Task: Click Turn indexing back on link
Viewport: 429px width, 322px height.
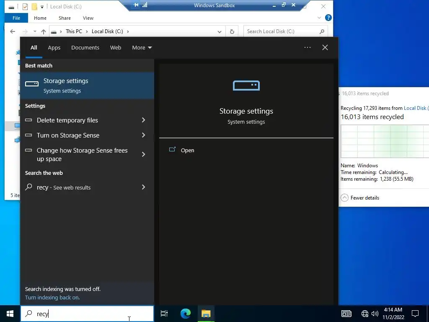Action: pyautogui.click(x=52, y=298)
